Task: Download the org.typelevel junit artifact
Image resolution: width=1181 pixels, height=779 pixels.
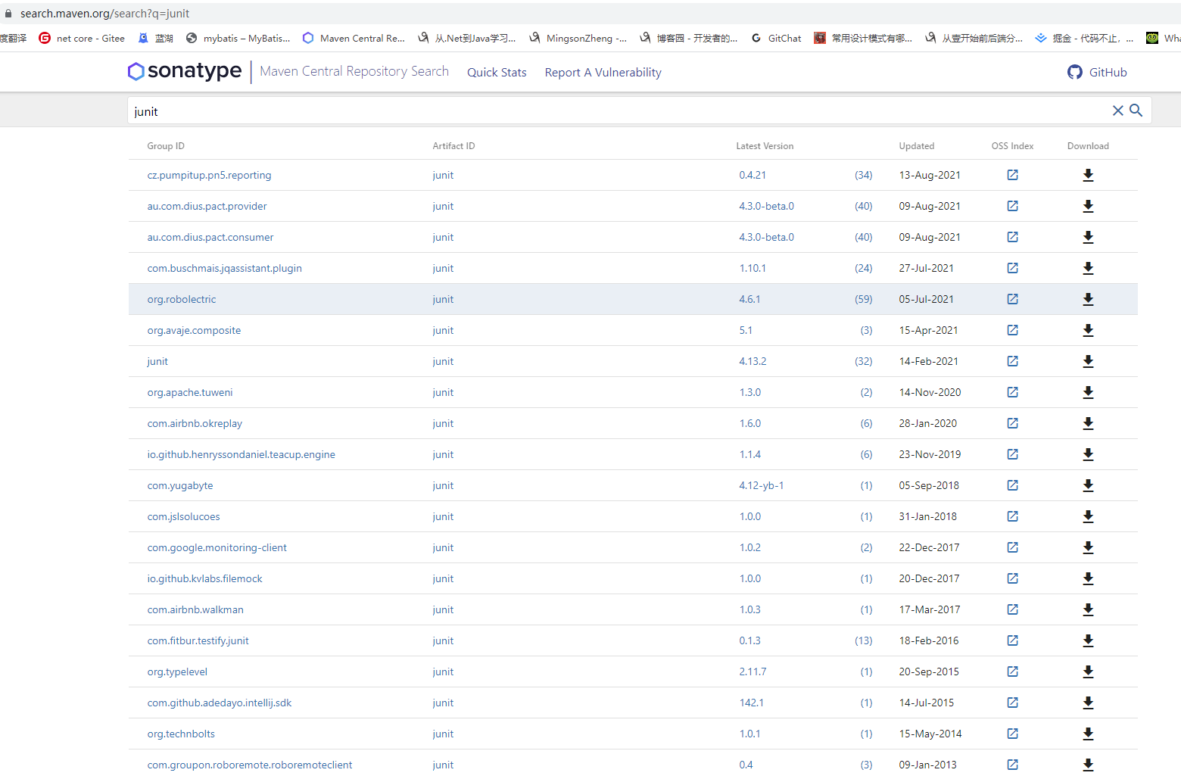Action: click(1088, 671)
